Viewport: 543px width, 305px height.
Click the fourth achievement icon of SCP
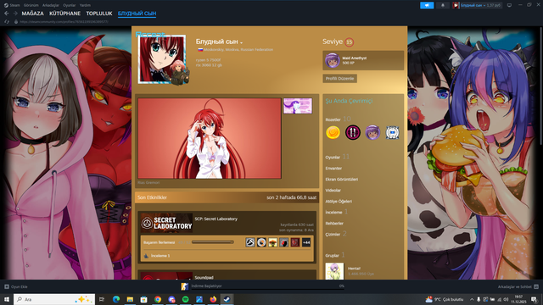(x=283, y=242)
